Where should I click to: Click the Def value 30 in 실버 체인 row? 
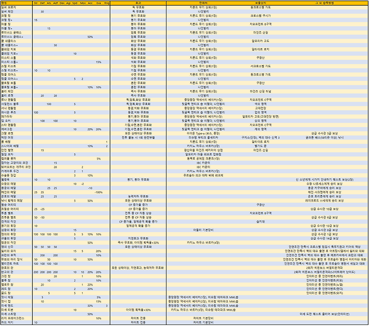pos(42,12)
